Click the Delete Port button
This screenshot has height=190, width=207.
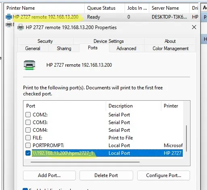click(106, 175)
